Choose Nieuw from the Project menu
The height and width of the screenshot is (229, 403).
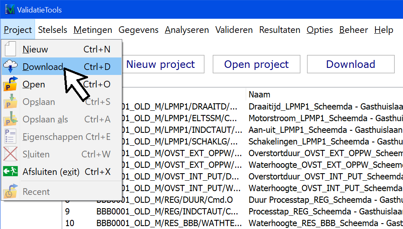tap(35, 49)
